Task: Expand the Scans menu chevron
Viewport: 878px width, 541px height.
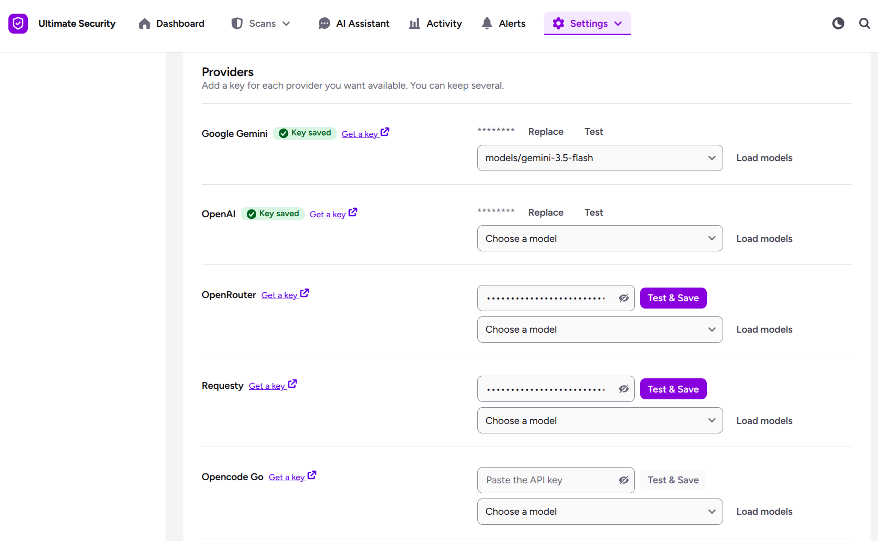Action: (286, 24)
